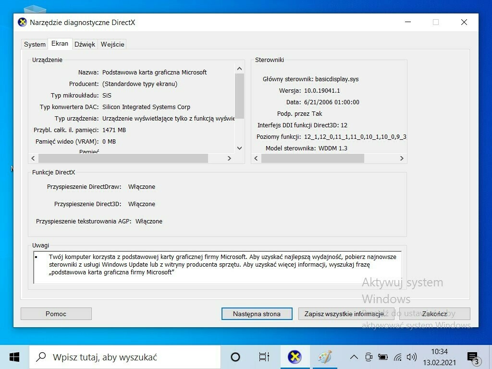
Task: Open the Dźwięk tab
Action: (x=85, y=44)
